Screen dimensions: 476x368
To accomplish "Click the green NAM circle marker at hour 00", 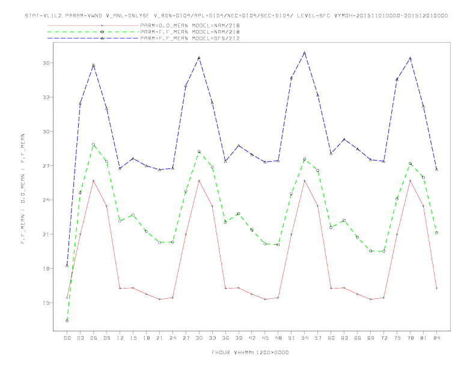I will tap(67, 321).
